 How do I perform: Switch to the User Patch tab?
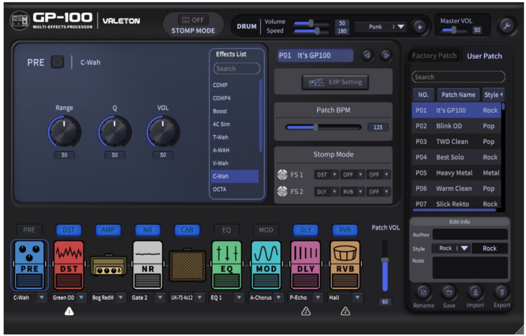485,56
